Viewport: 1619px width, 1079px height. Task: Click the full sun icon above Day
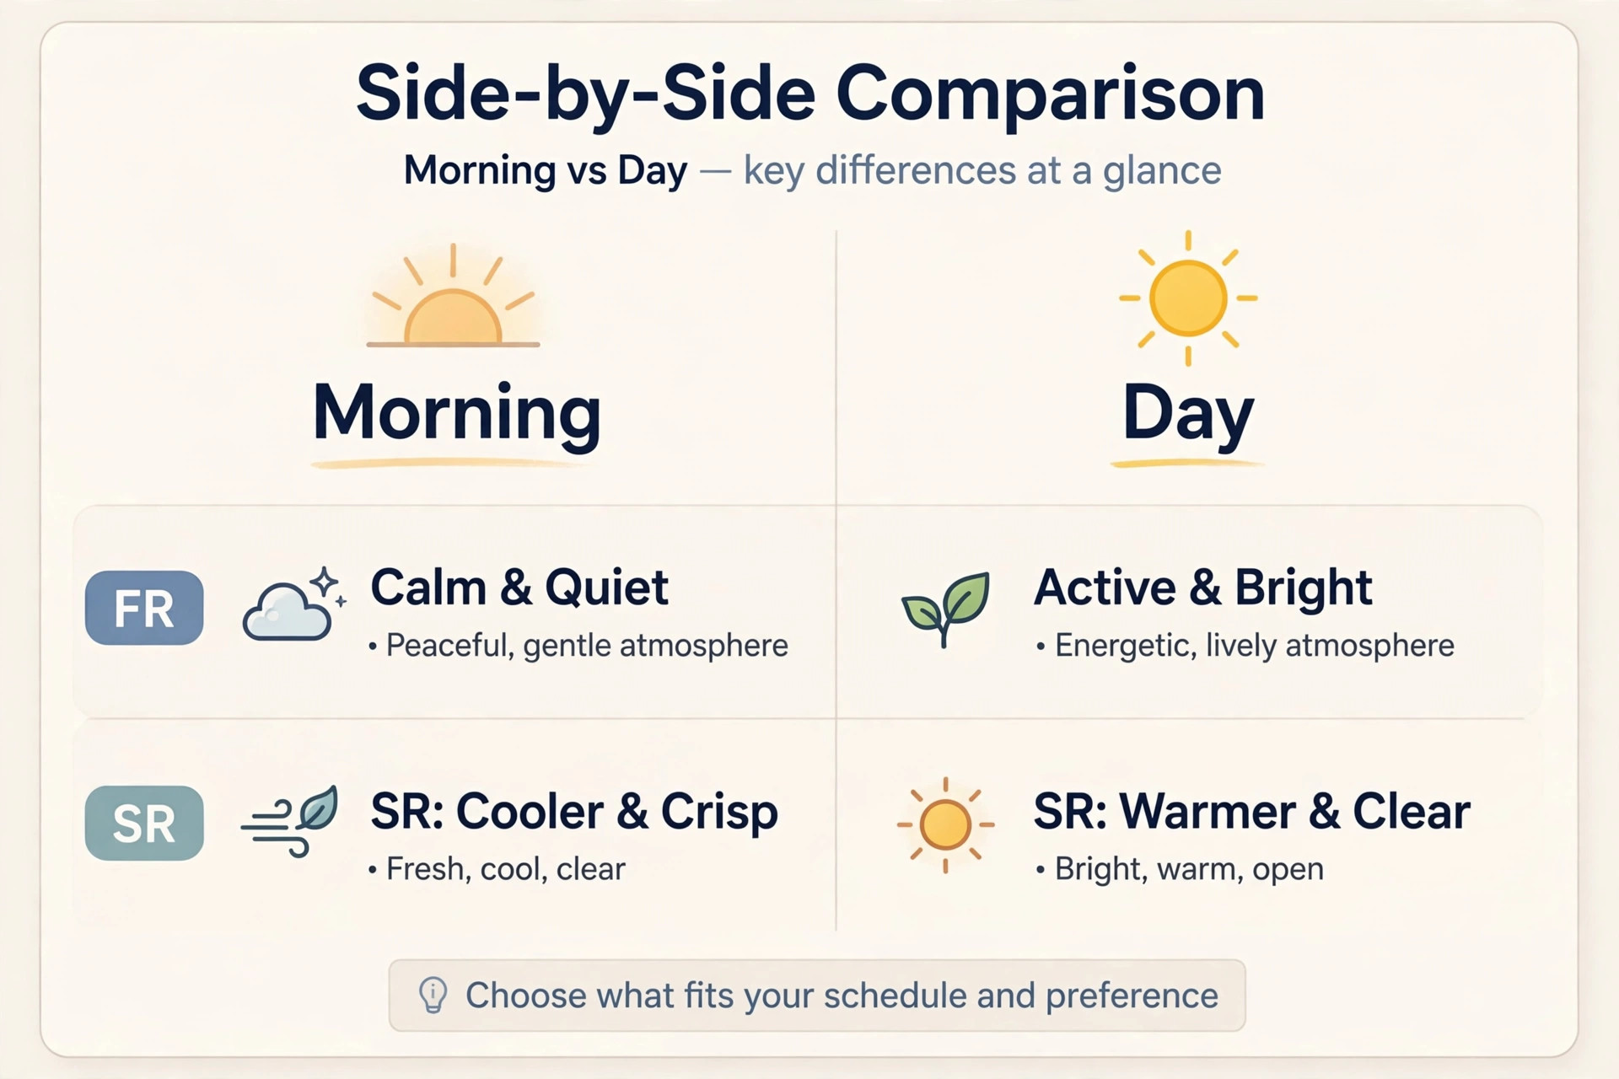(1187, 298)
